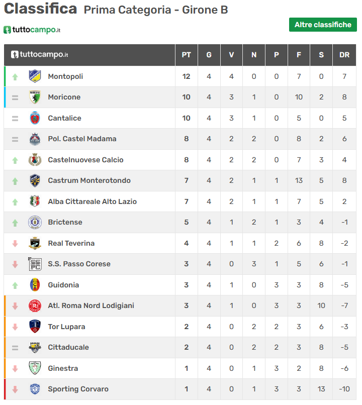The image size is (362, 405).
Task: Click the Castrum Monterotondo crest icon
Action: (34, 180)
